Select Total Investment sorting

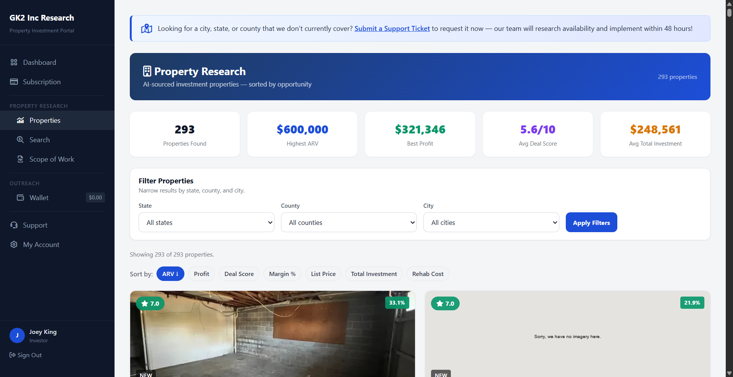(373, 274)
